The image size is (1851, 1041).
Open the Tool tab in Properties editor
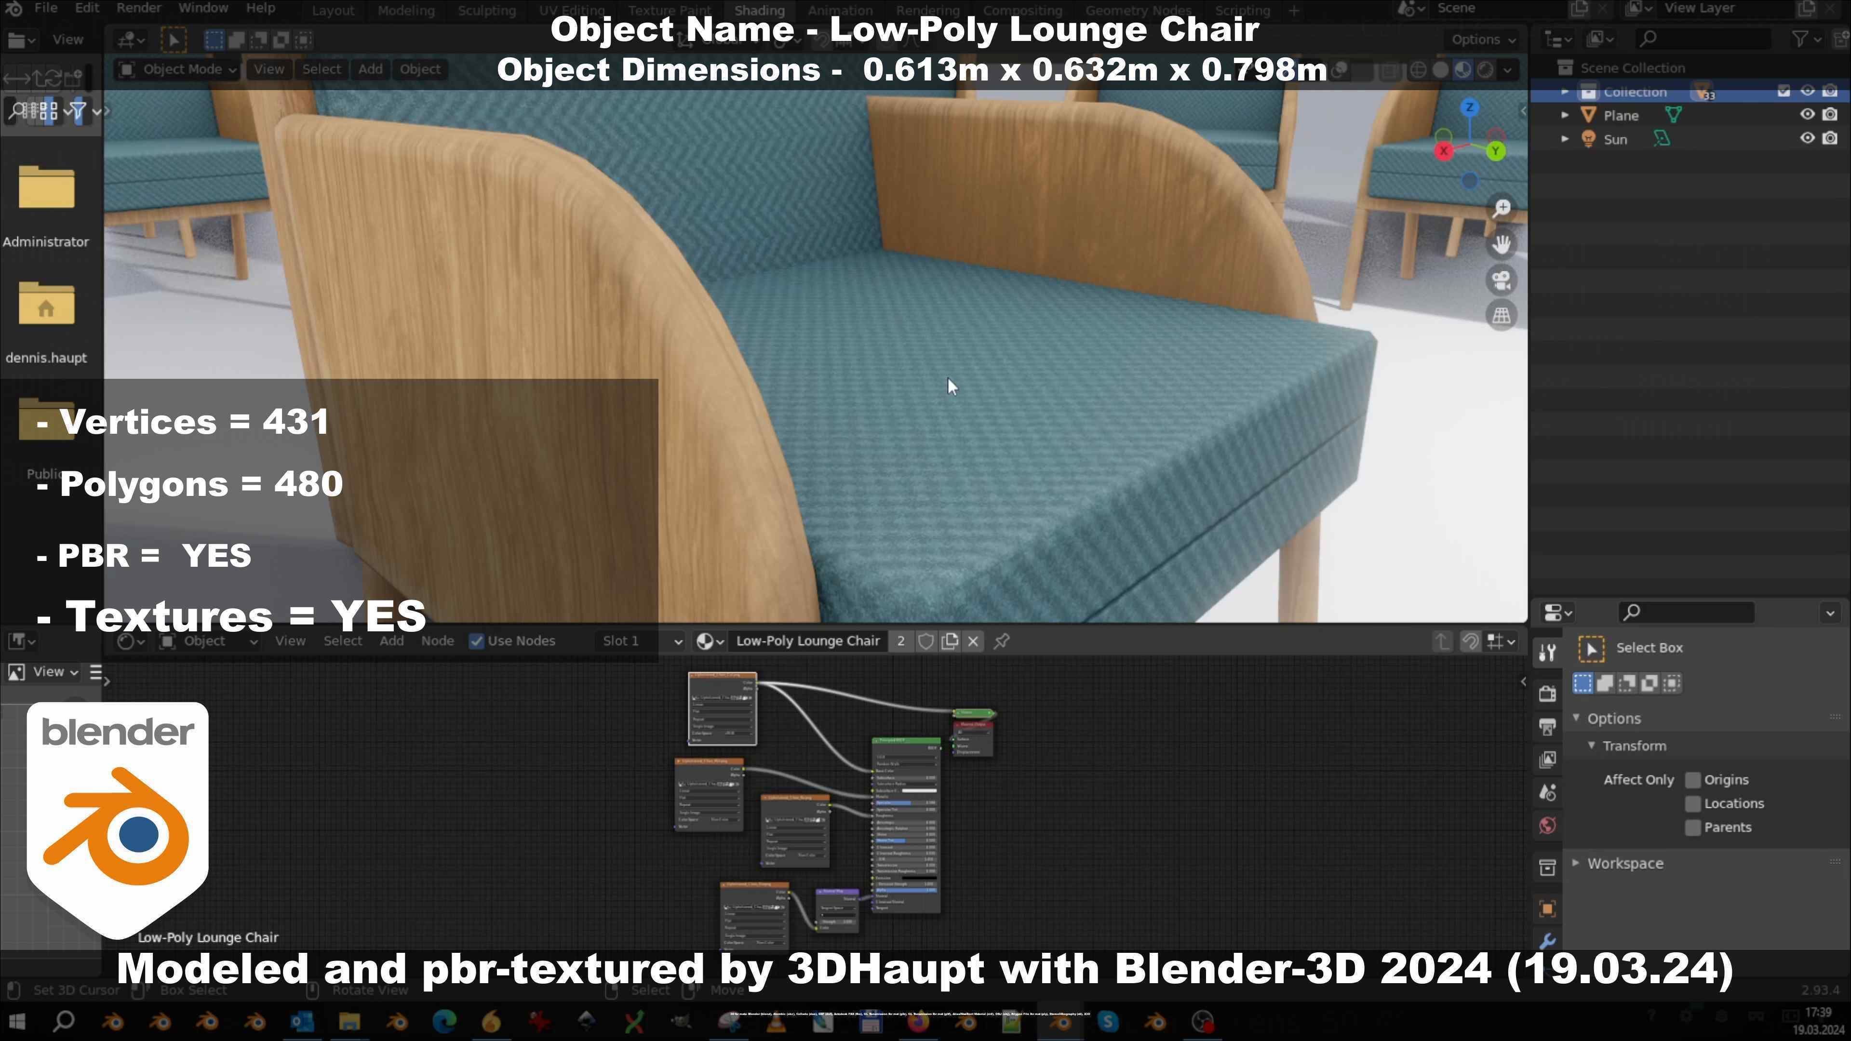click(1547, 653)
